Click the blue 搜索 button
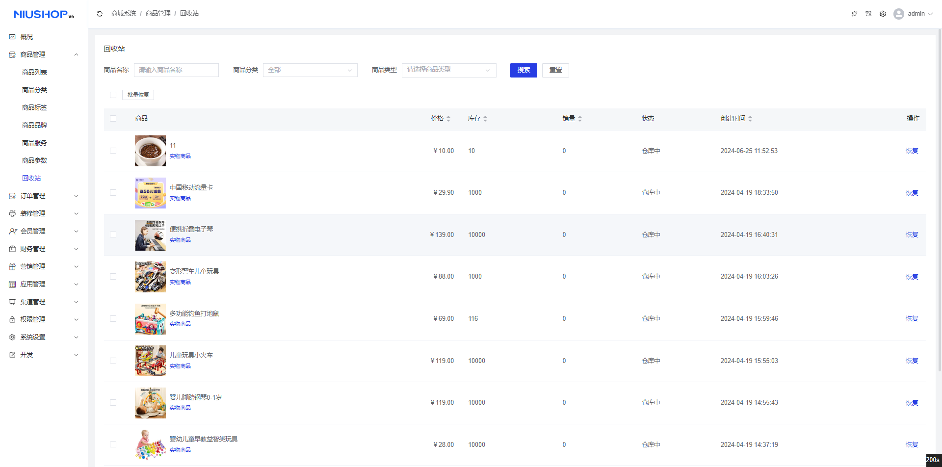 click(523, 70)
